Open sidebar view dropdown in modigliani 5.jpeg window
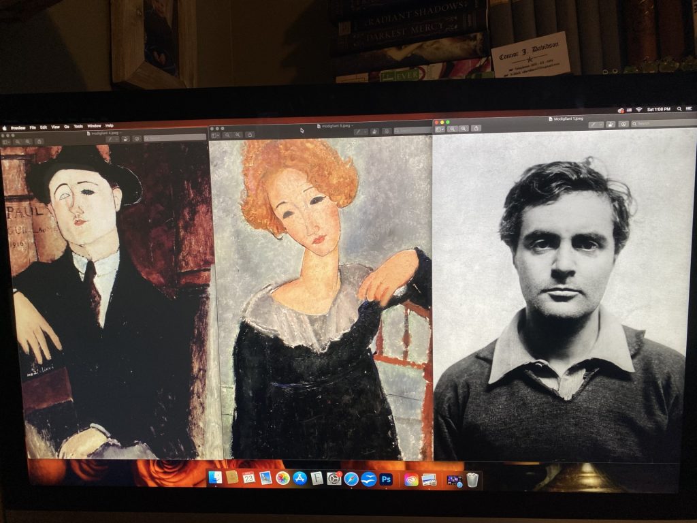This screenshot has width=697, height=523. (x=215, y=136)
